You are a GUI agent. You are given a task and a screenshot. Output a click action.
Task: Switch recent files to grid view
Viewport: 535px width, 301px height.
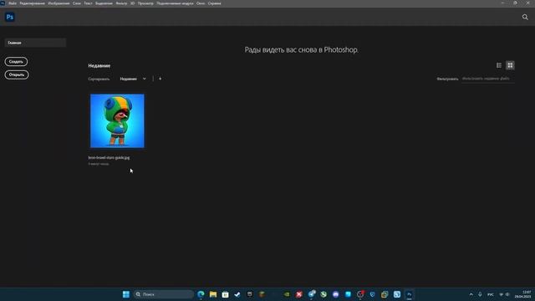[x=510, y=65]
